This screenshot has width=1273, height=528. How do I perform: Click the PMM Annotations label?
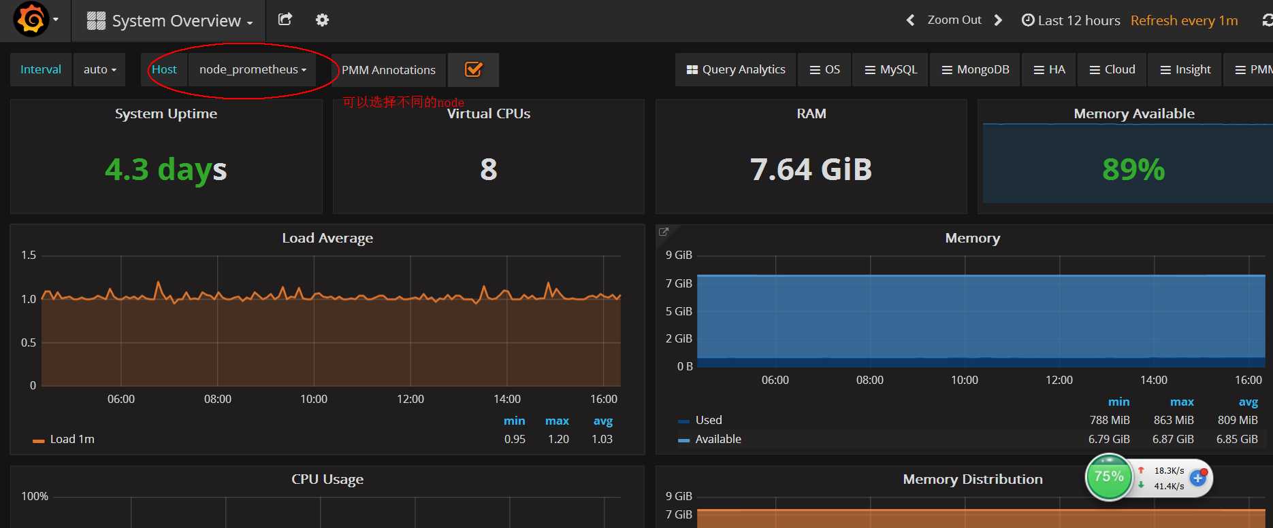coord(389,70)
